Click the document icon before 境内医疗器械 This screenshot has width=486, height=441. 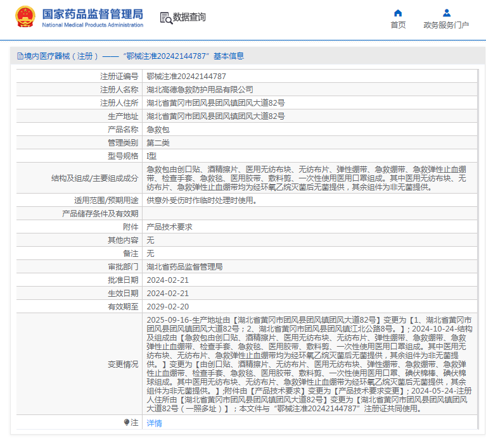pos(20,56)
